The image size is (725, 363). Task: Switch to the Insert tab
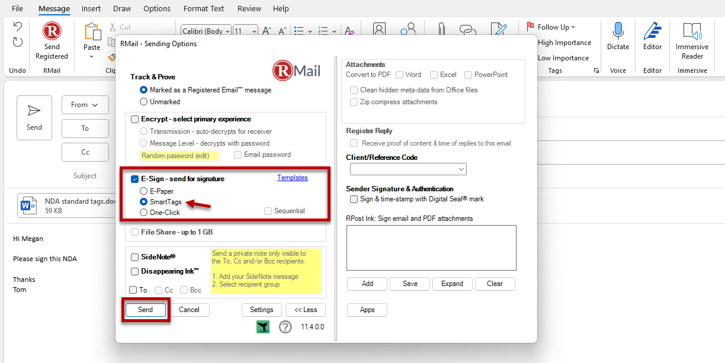[91, 8]
